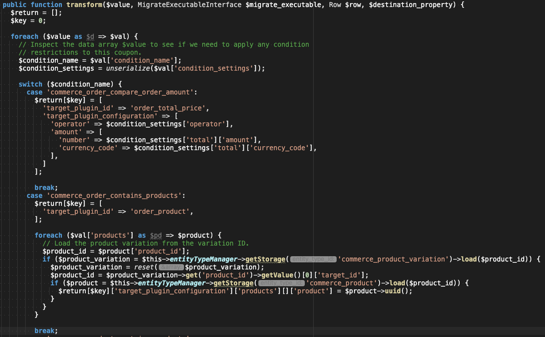The width and height of the screenshot is (545, 337).
Task: Click the 'order_product' string
Action: (161, 211)
